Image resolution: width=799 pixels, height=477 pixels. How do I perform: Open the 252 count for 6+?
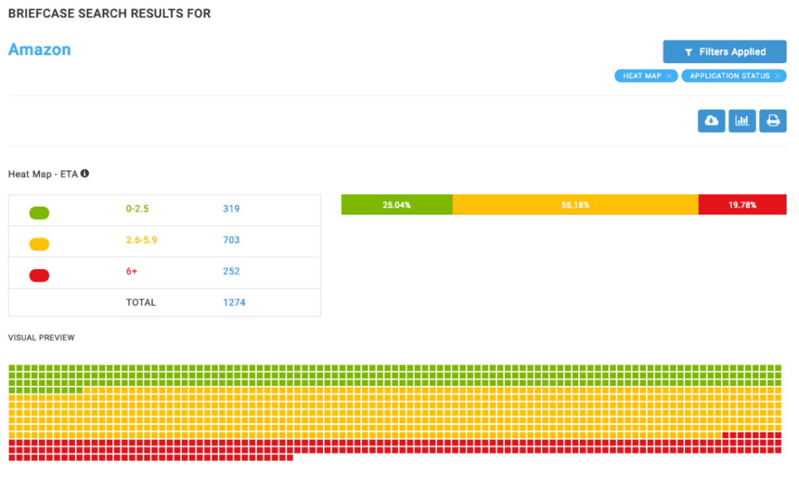pos(231,271)
